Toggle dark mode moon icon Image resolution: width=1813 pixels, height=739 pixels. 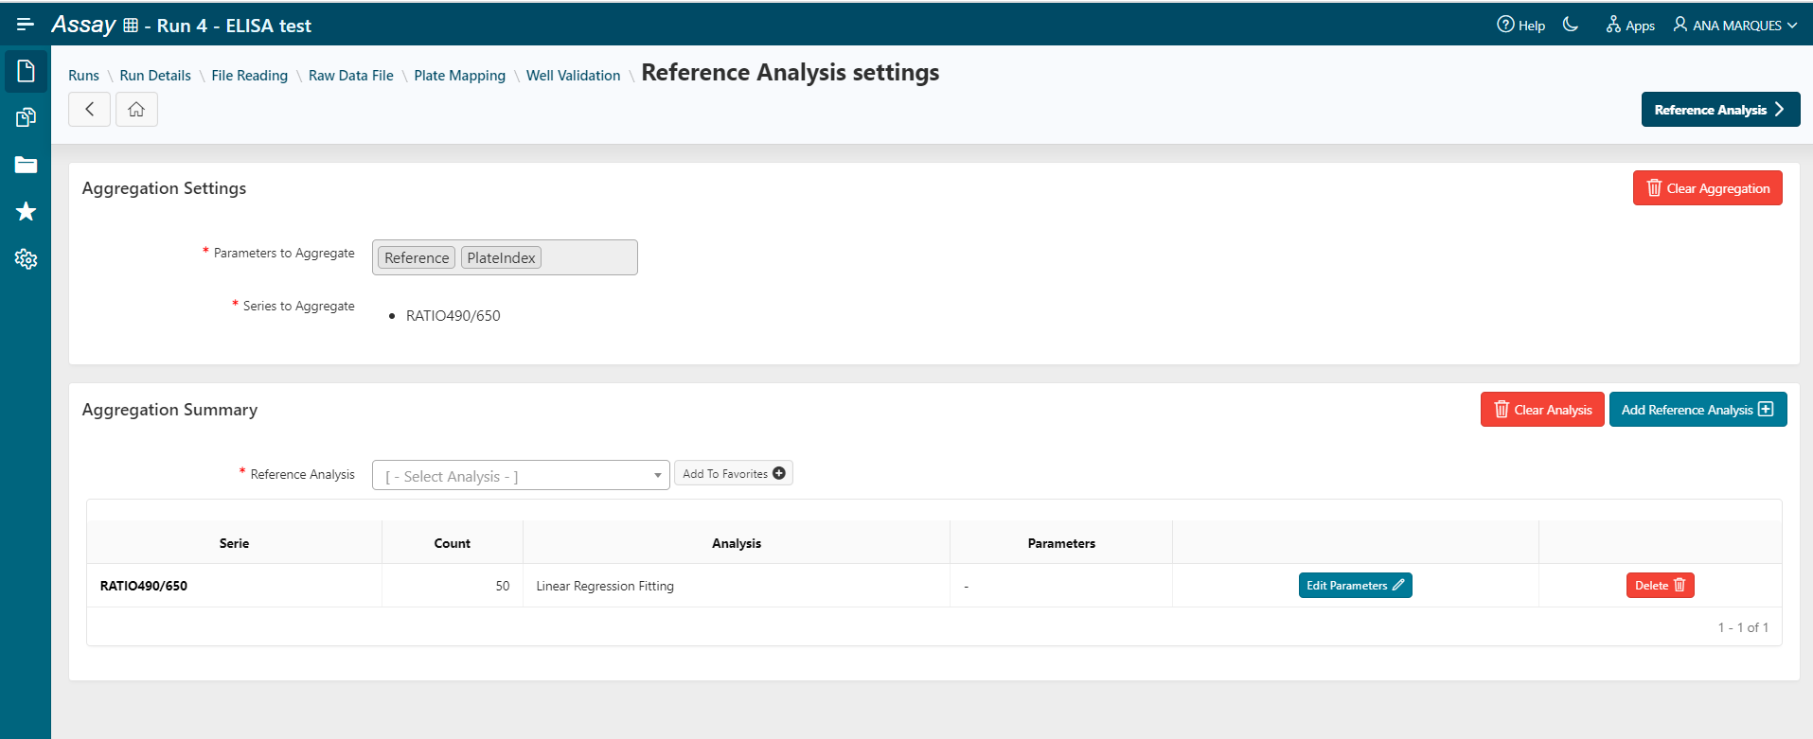(1571, 25)
